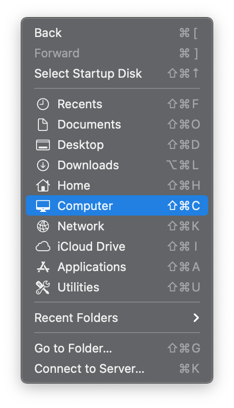
Task: Open the Recent Folders menu entry
Action: click(x=117, y=318)
